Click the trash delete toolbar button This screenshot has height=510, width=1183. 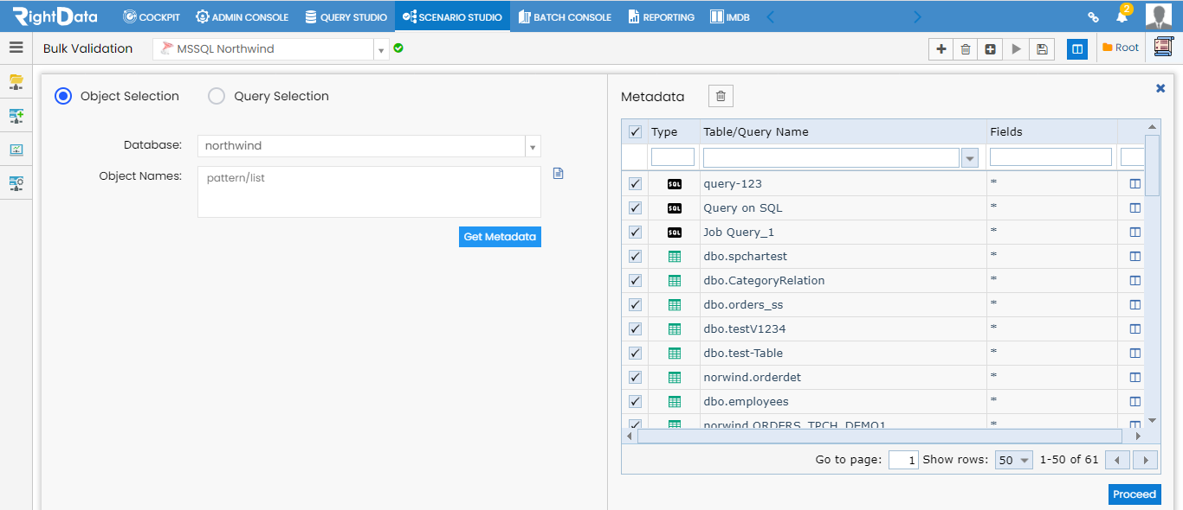coord(966,49)
